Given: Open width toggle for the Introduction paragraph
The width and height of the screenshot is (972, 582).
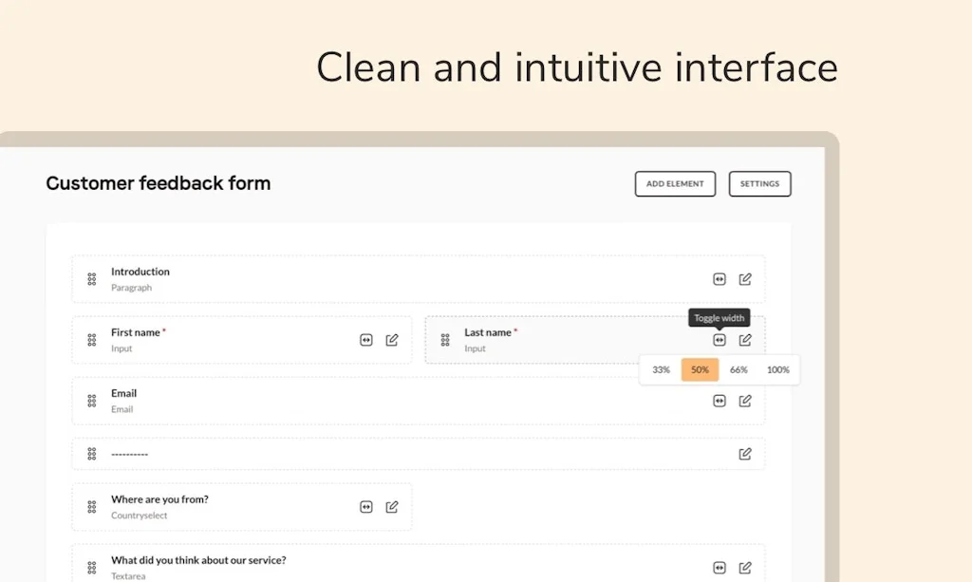Looking at the screenshot, I should click(x=720, y=278).
